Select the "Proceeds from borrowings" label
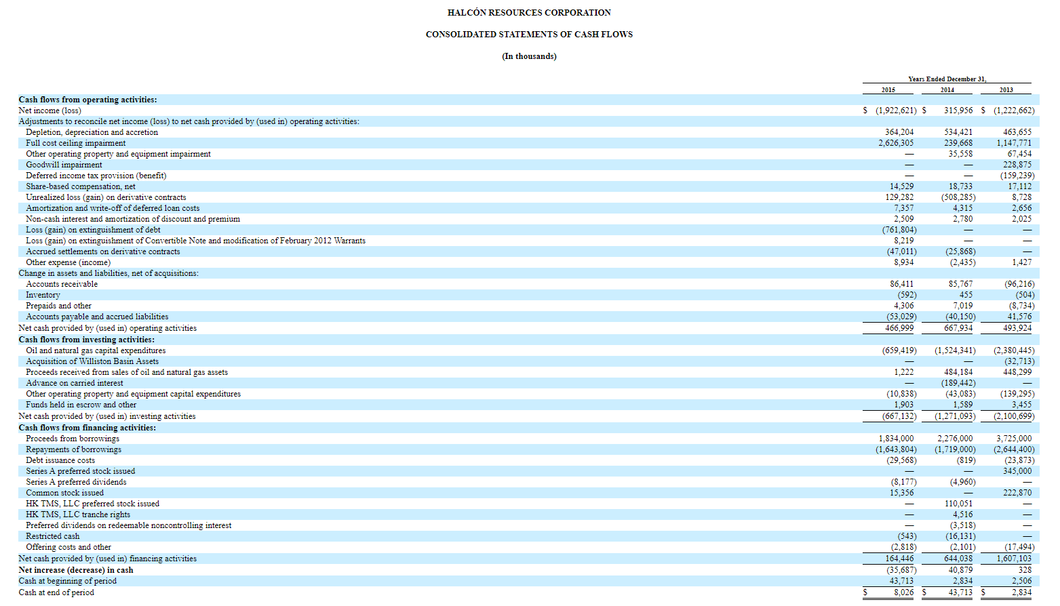 point(73,439)
